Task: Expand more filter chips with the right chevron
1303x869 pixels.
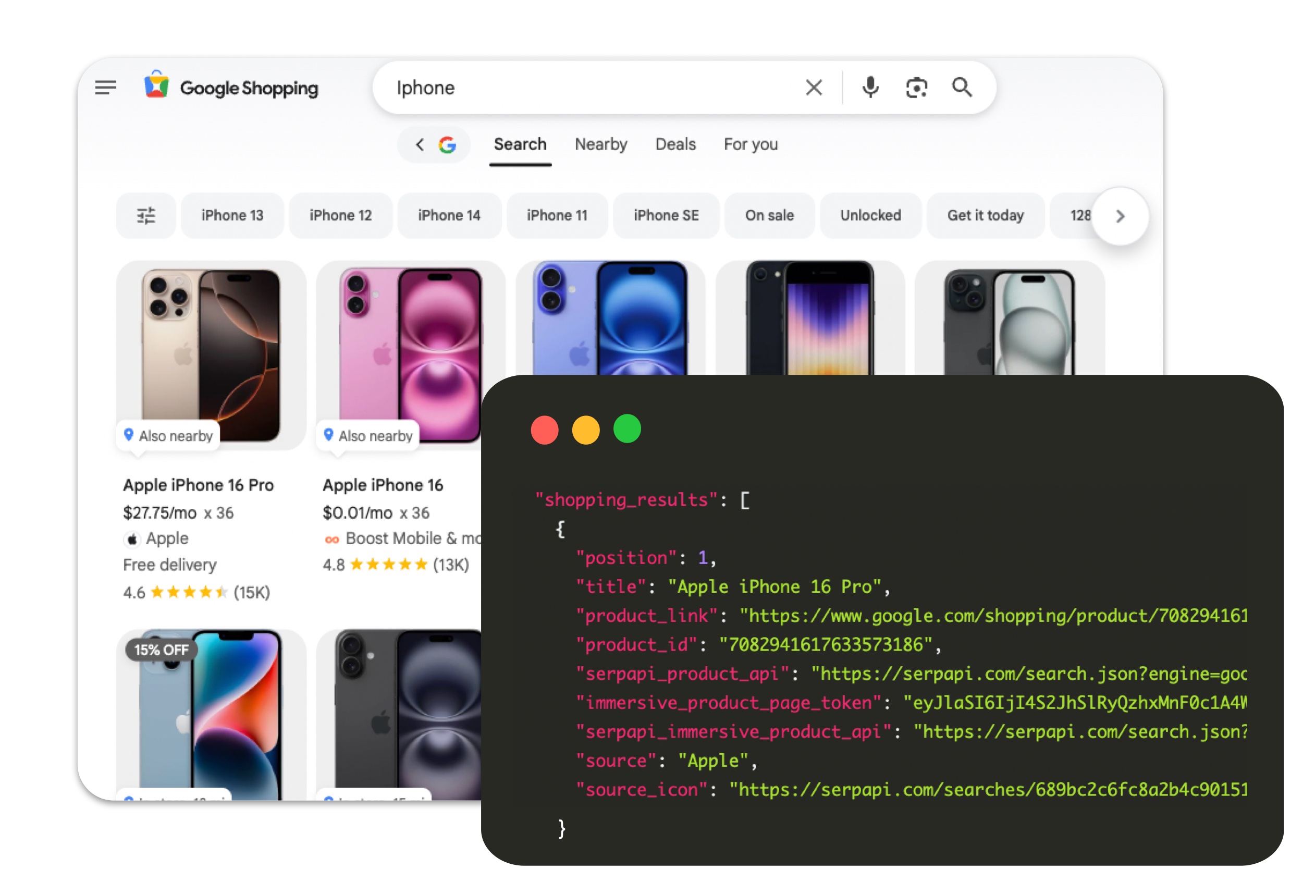Action: coord(1120,216)
